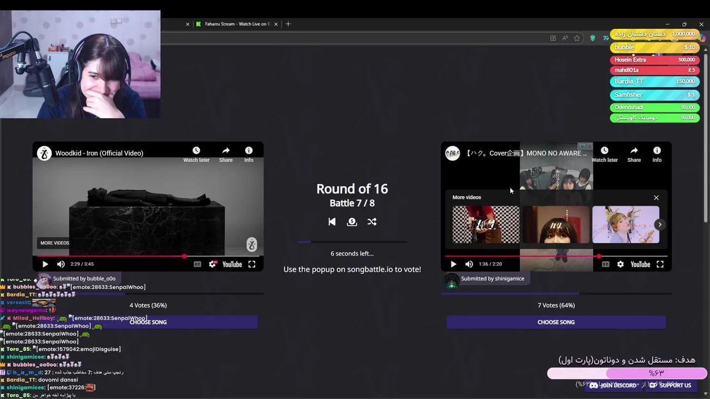Viewport: 710px width, 399px height.
Task: Add this page to favorites
Action: point(577,38)
